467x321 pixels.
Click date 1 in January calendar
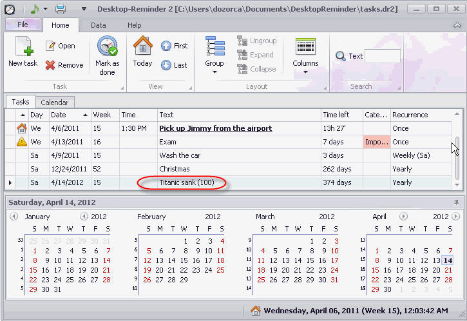click(35, 251)
